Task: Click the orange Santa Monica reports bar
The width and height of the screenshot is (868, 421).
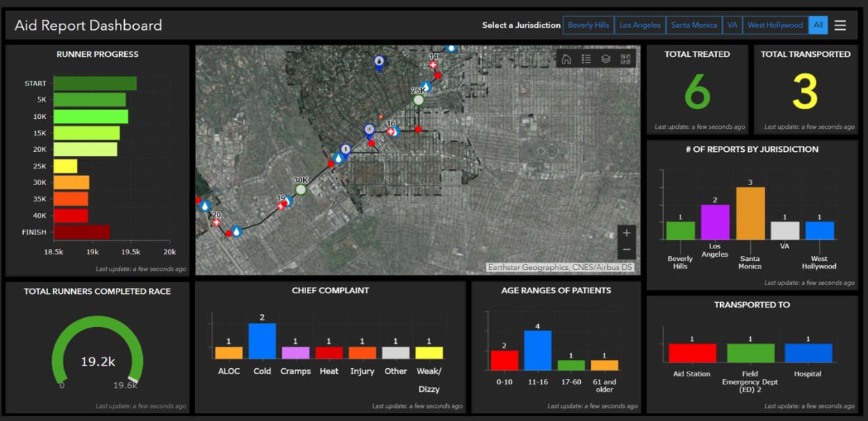Action: [750, 214]
